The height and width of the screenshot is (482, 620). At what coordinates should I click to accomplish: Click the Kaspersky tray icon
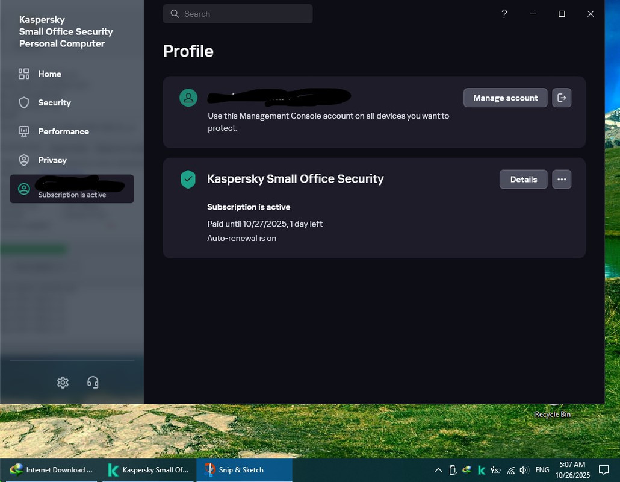(481, 470)
